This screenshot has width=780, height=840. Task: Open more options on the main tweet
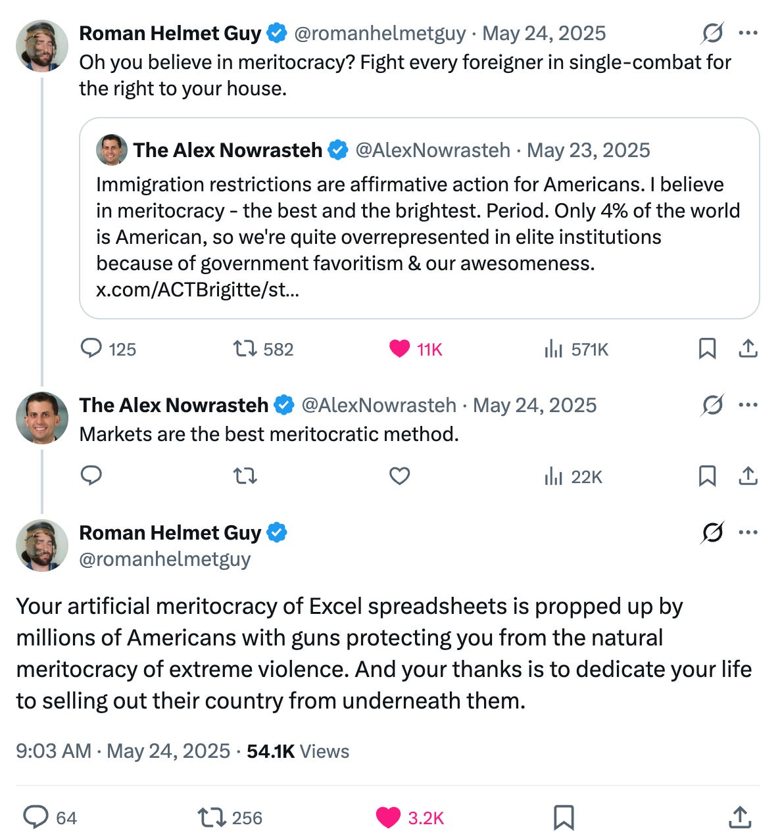(748, 532)
